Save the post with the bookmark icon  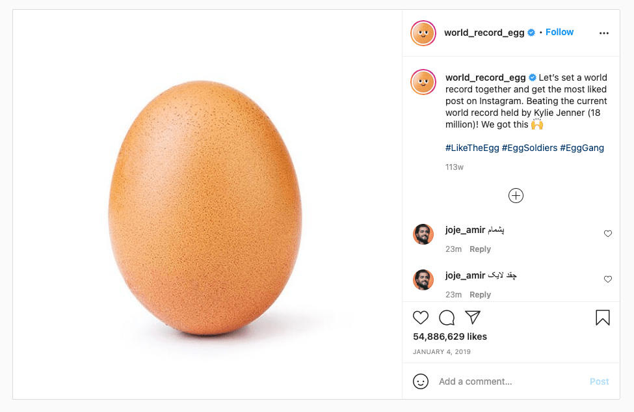click(x=603, y=318)
